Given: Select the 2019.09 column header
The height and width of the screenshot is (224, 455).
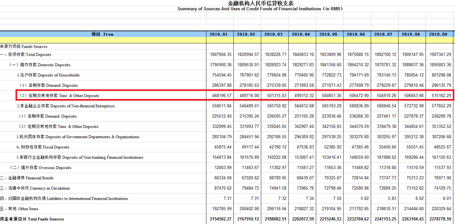Looking at the screenshot, I should click(x=439, y=34).
